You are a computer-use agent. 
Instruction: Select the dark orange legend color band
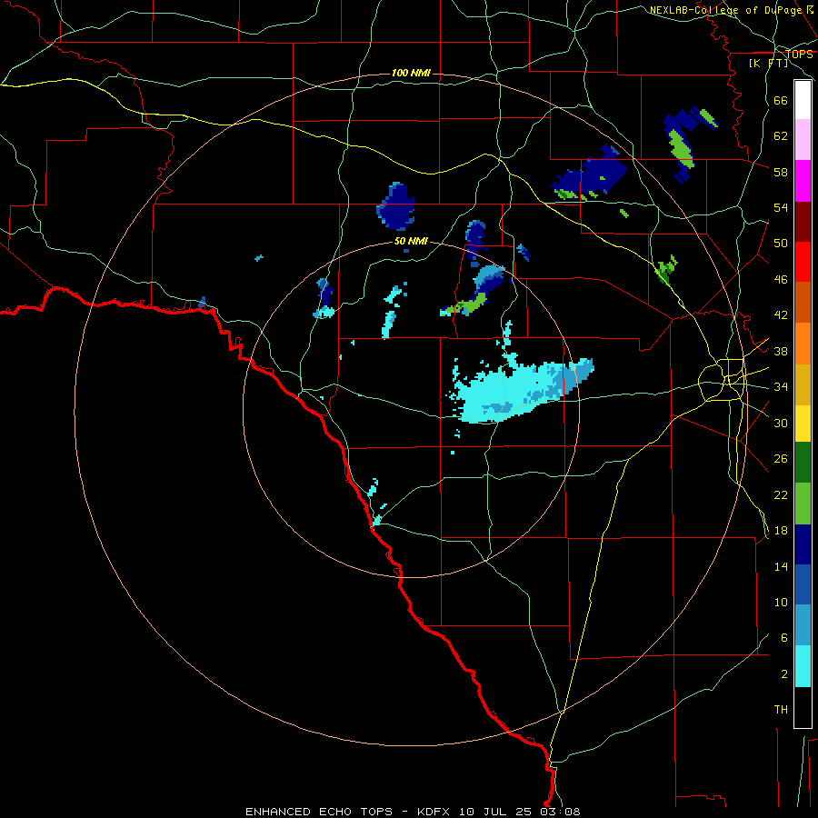click(803, 303)
